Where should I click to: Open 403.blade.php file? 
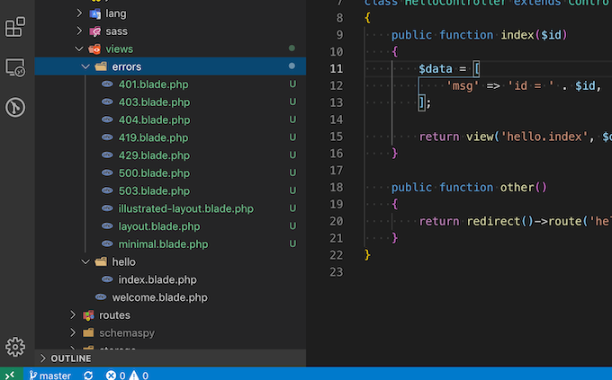(154, 102)
